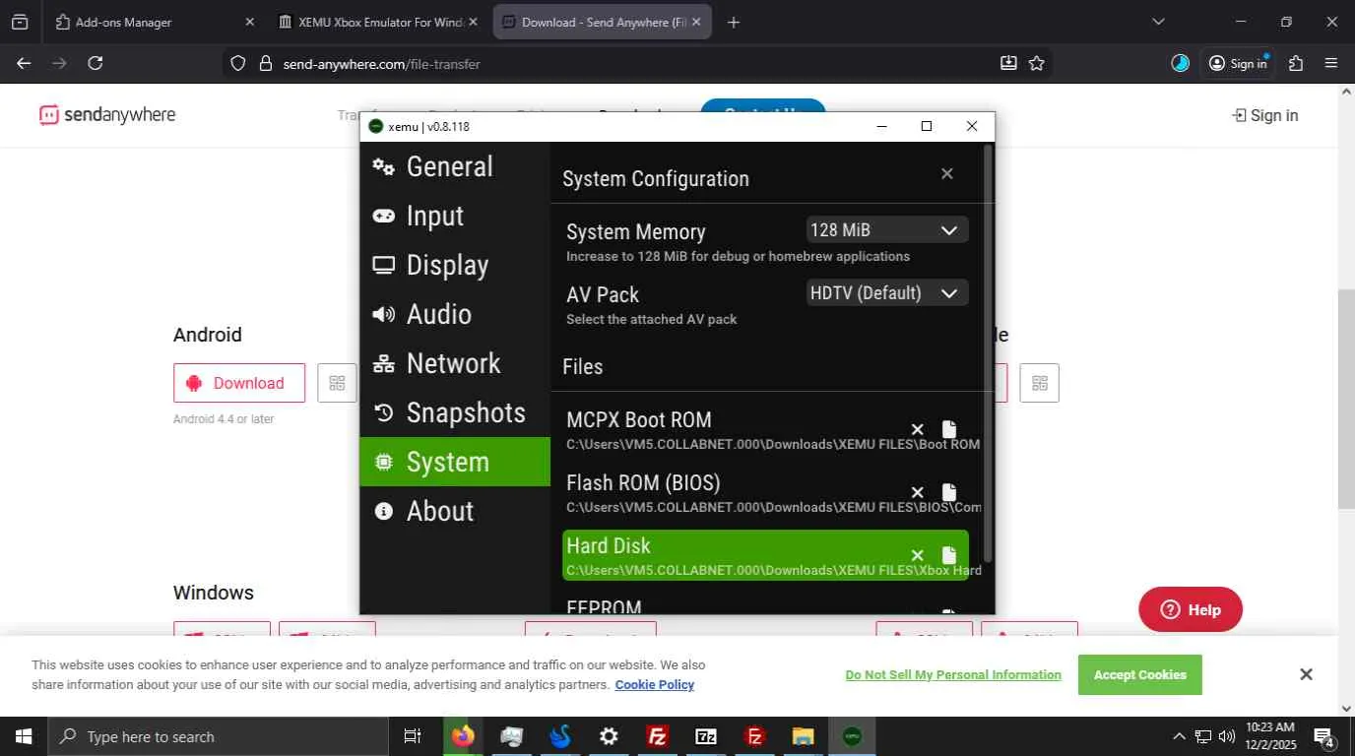
Task: Close the Add-ons Manager tab
Action: pos(249,22)
